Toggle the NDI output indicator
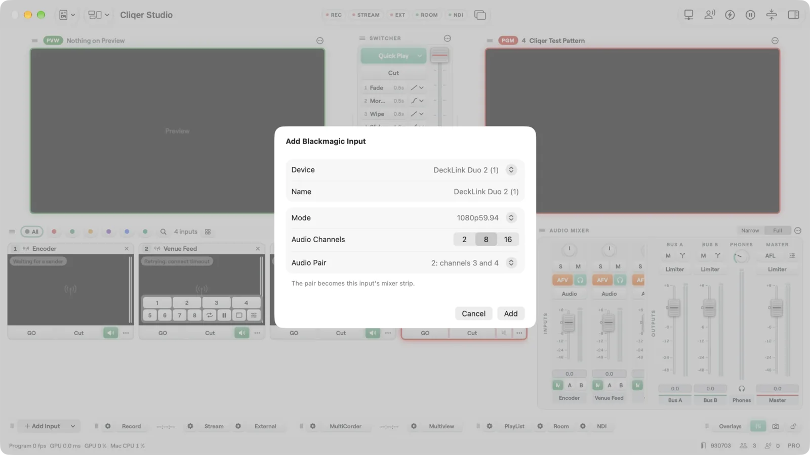 [x=456, y=15]
